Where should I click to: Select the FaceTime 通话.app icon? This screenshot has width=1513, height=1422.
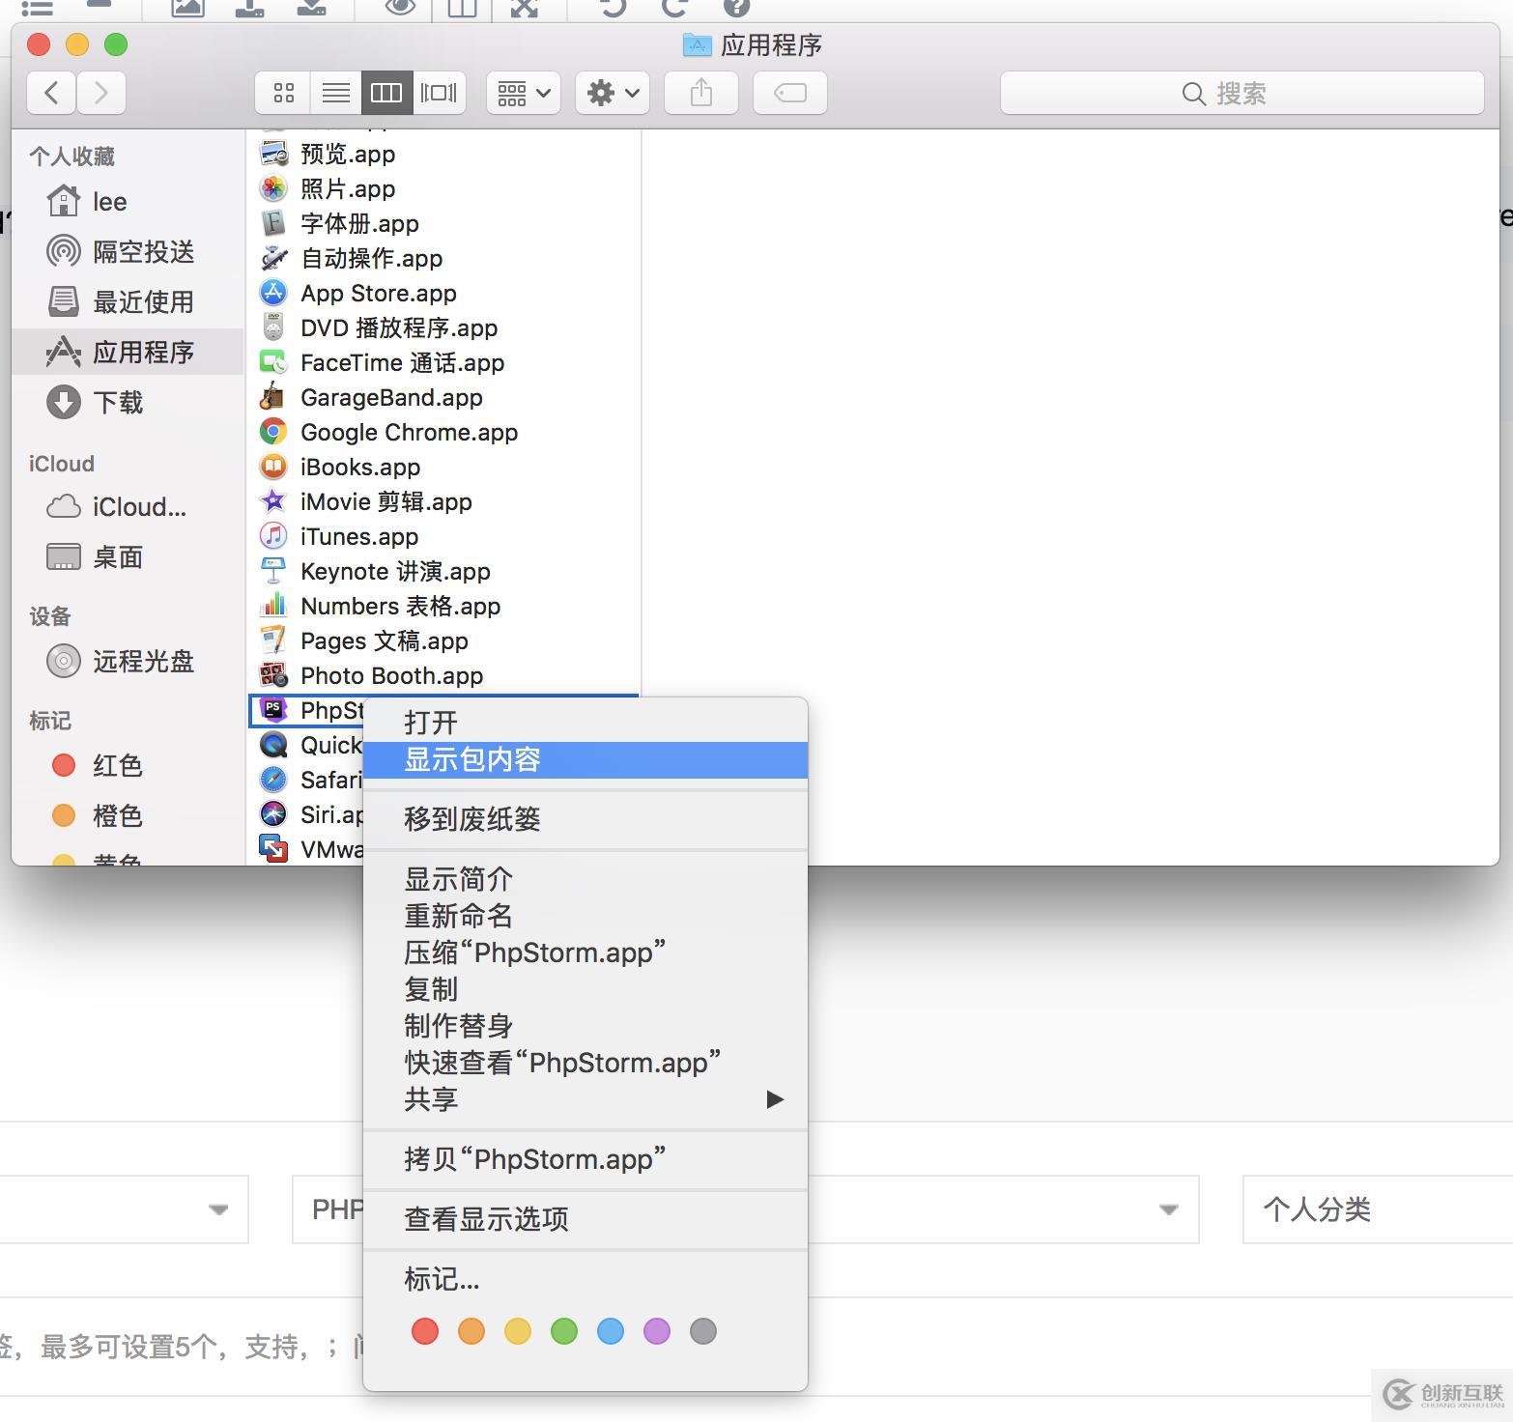[x=274, y=362]
